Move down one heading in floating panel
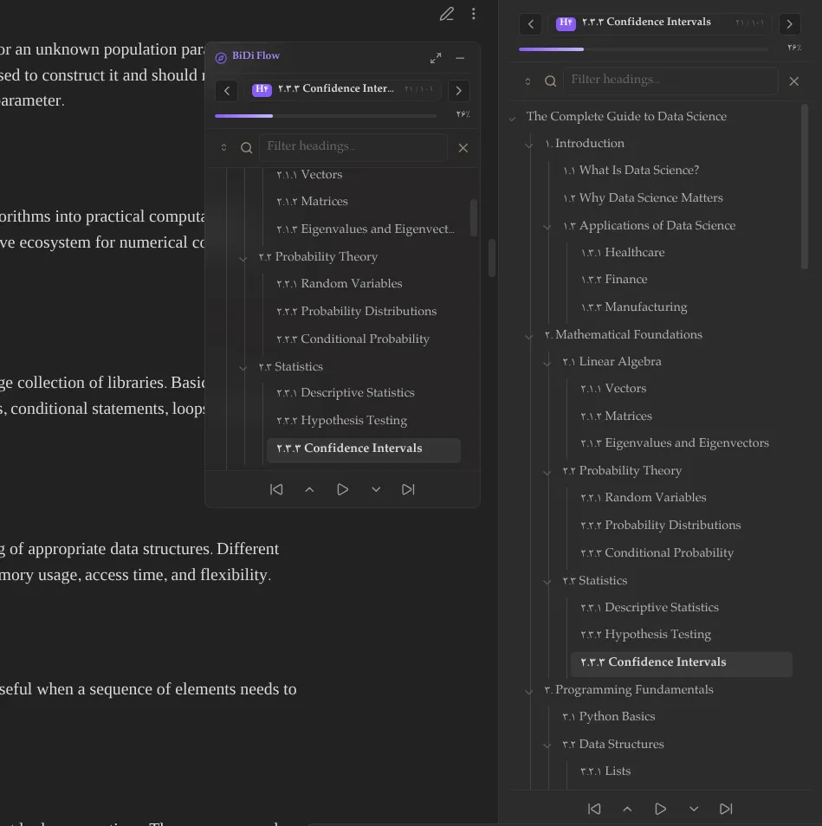The width and height of the screenshot is (822, 826). (376, 489)
